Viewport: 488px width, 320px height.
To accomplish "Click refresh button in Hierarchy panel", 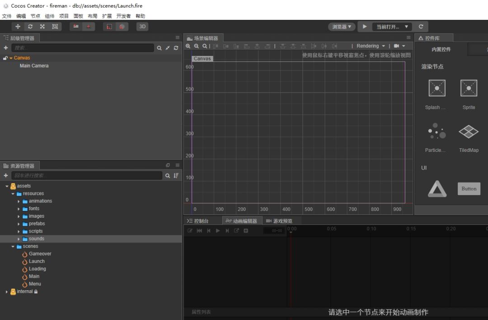I will click(176, 48).
